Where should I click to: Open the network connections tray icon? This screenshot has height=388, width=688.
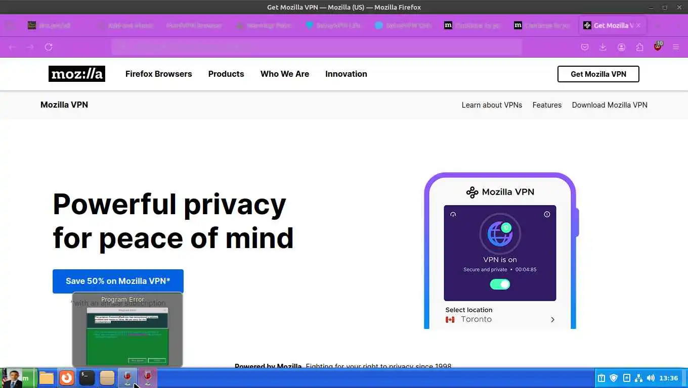pos(638,378)
